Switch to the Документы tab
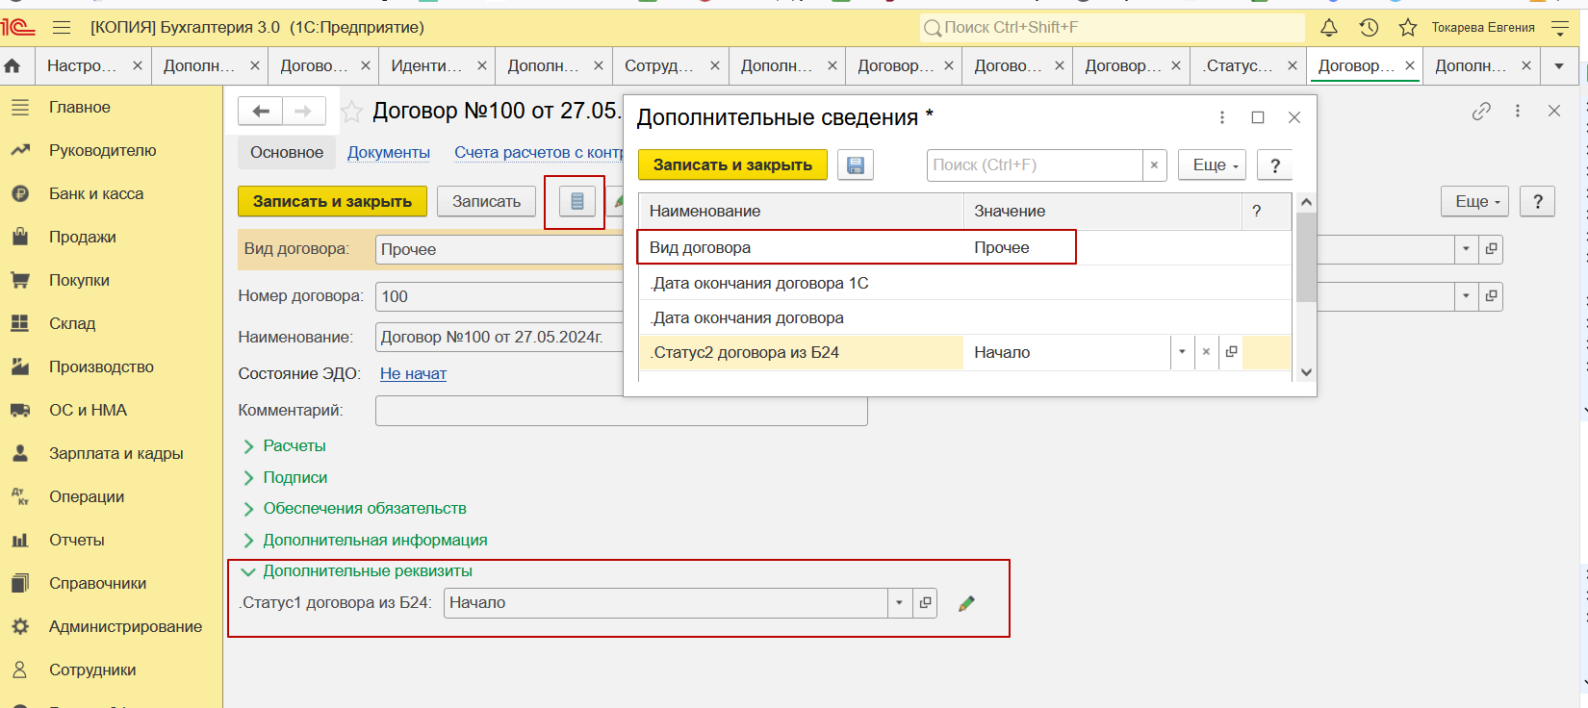1588x708 pixels. point(388,153)
